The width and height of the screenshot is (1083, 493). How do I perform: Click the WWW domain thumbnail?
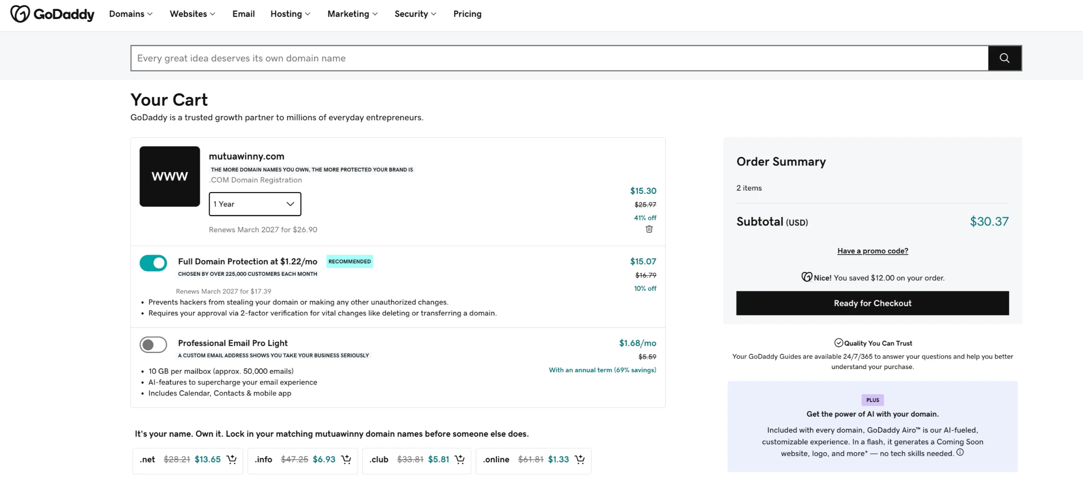pos(170,177)
